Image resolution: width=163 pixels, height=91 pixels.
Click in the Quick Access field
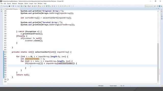pos(148,6)
